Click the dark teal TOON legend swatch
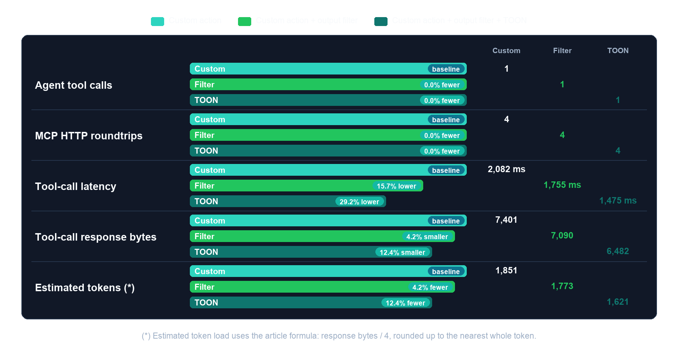678x360 pixels. tap(381, 21)
